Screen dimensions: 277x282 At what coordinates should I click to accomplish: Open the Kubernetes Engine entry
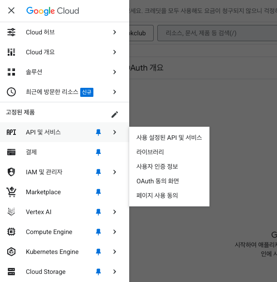coord(64,252)
